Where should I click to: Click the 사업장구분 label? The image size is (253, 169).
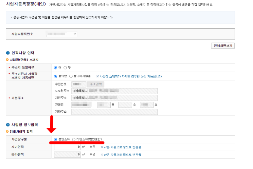(19, 139)
